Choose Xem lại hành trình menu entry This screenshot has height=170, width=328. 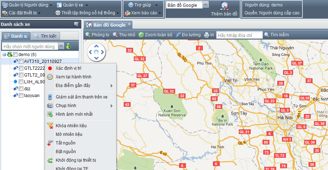pos(81,77)
